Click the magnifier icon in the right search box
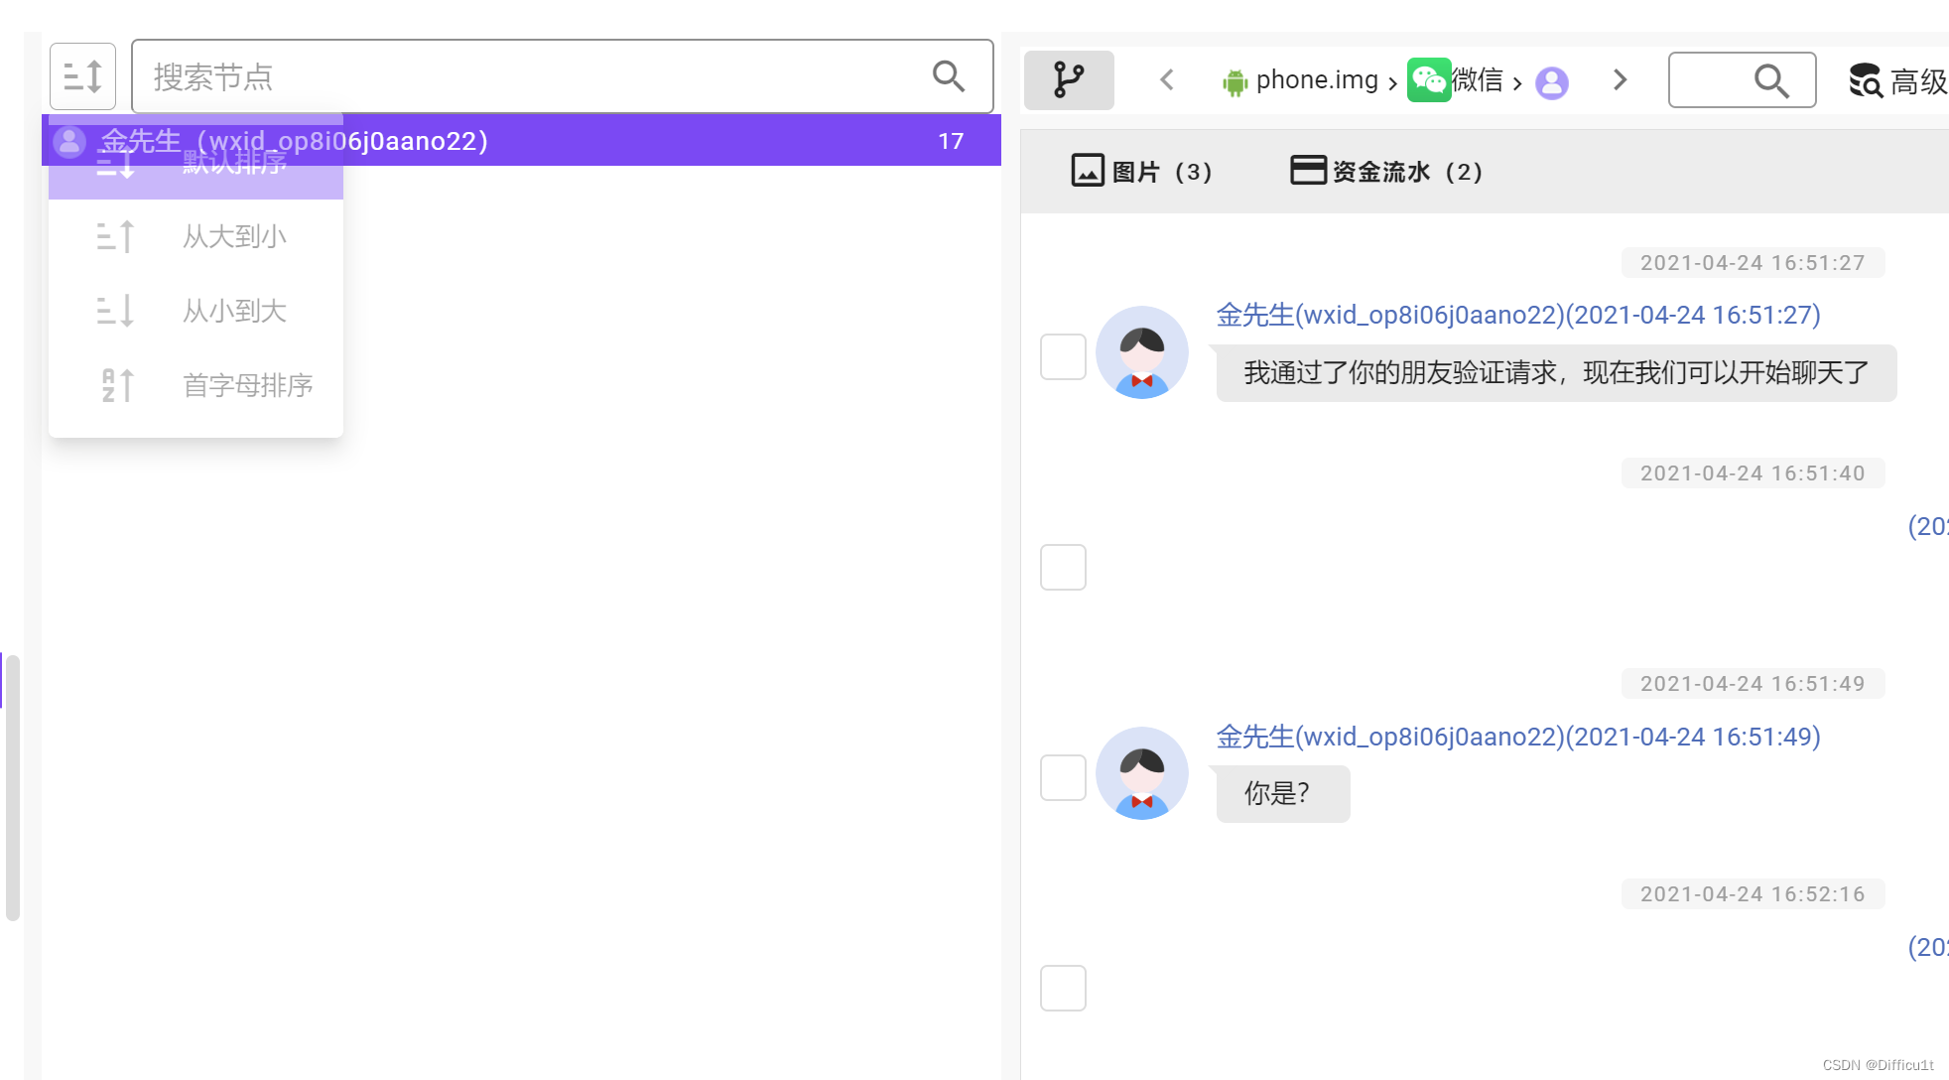Viewport: 1949px width, 1080px height. point(1771,80)
